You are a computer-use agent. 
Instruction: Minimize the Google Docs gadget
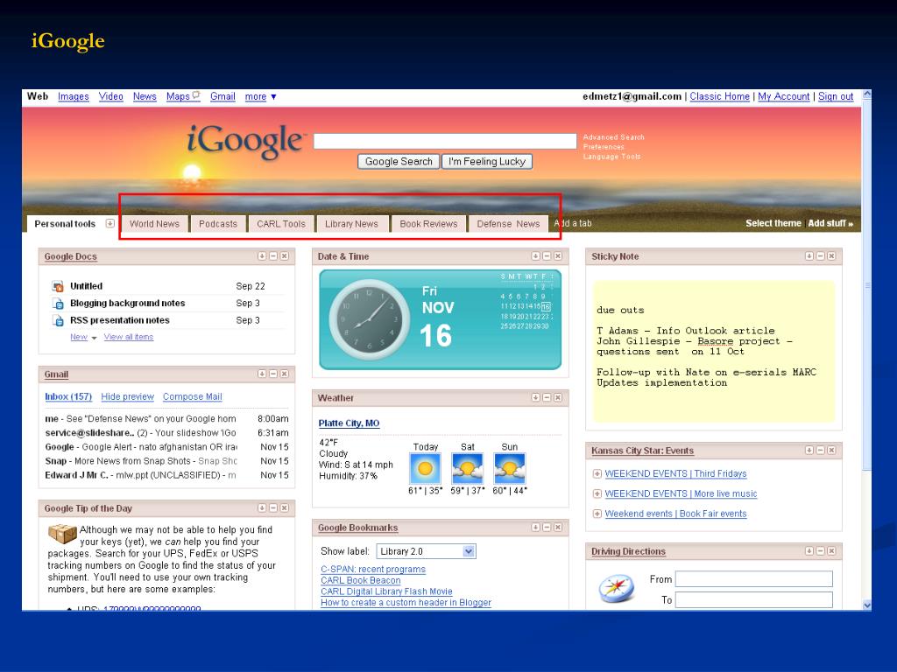pyautogui.click(x=273, y=256)
